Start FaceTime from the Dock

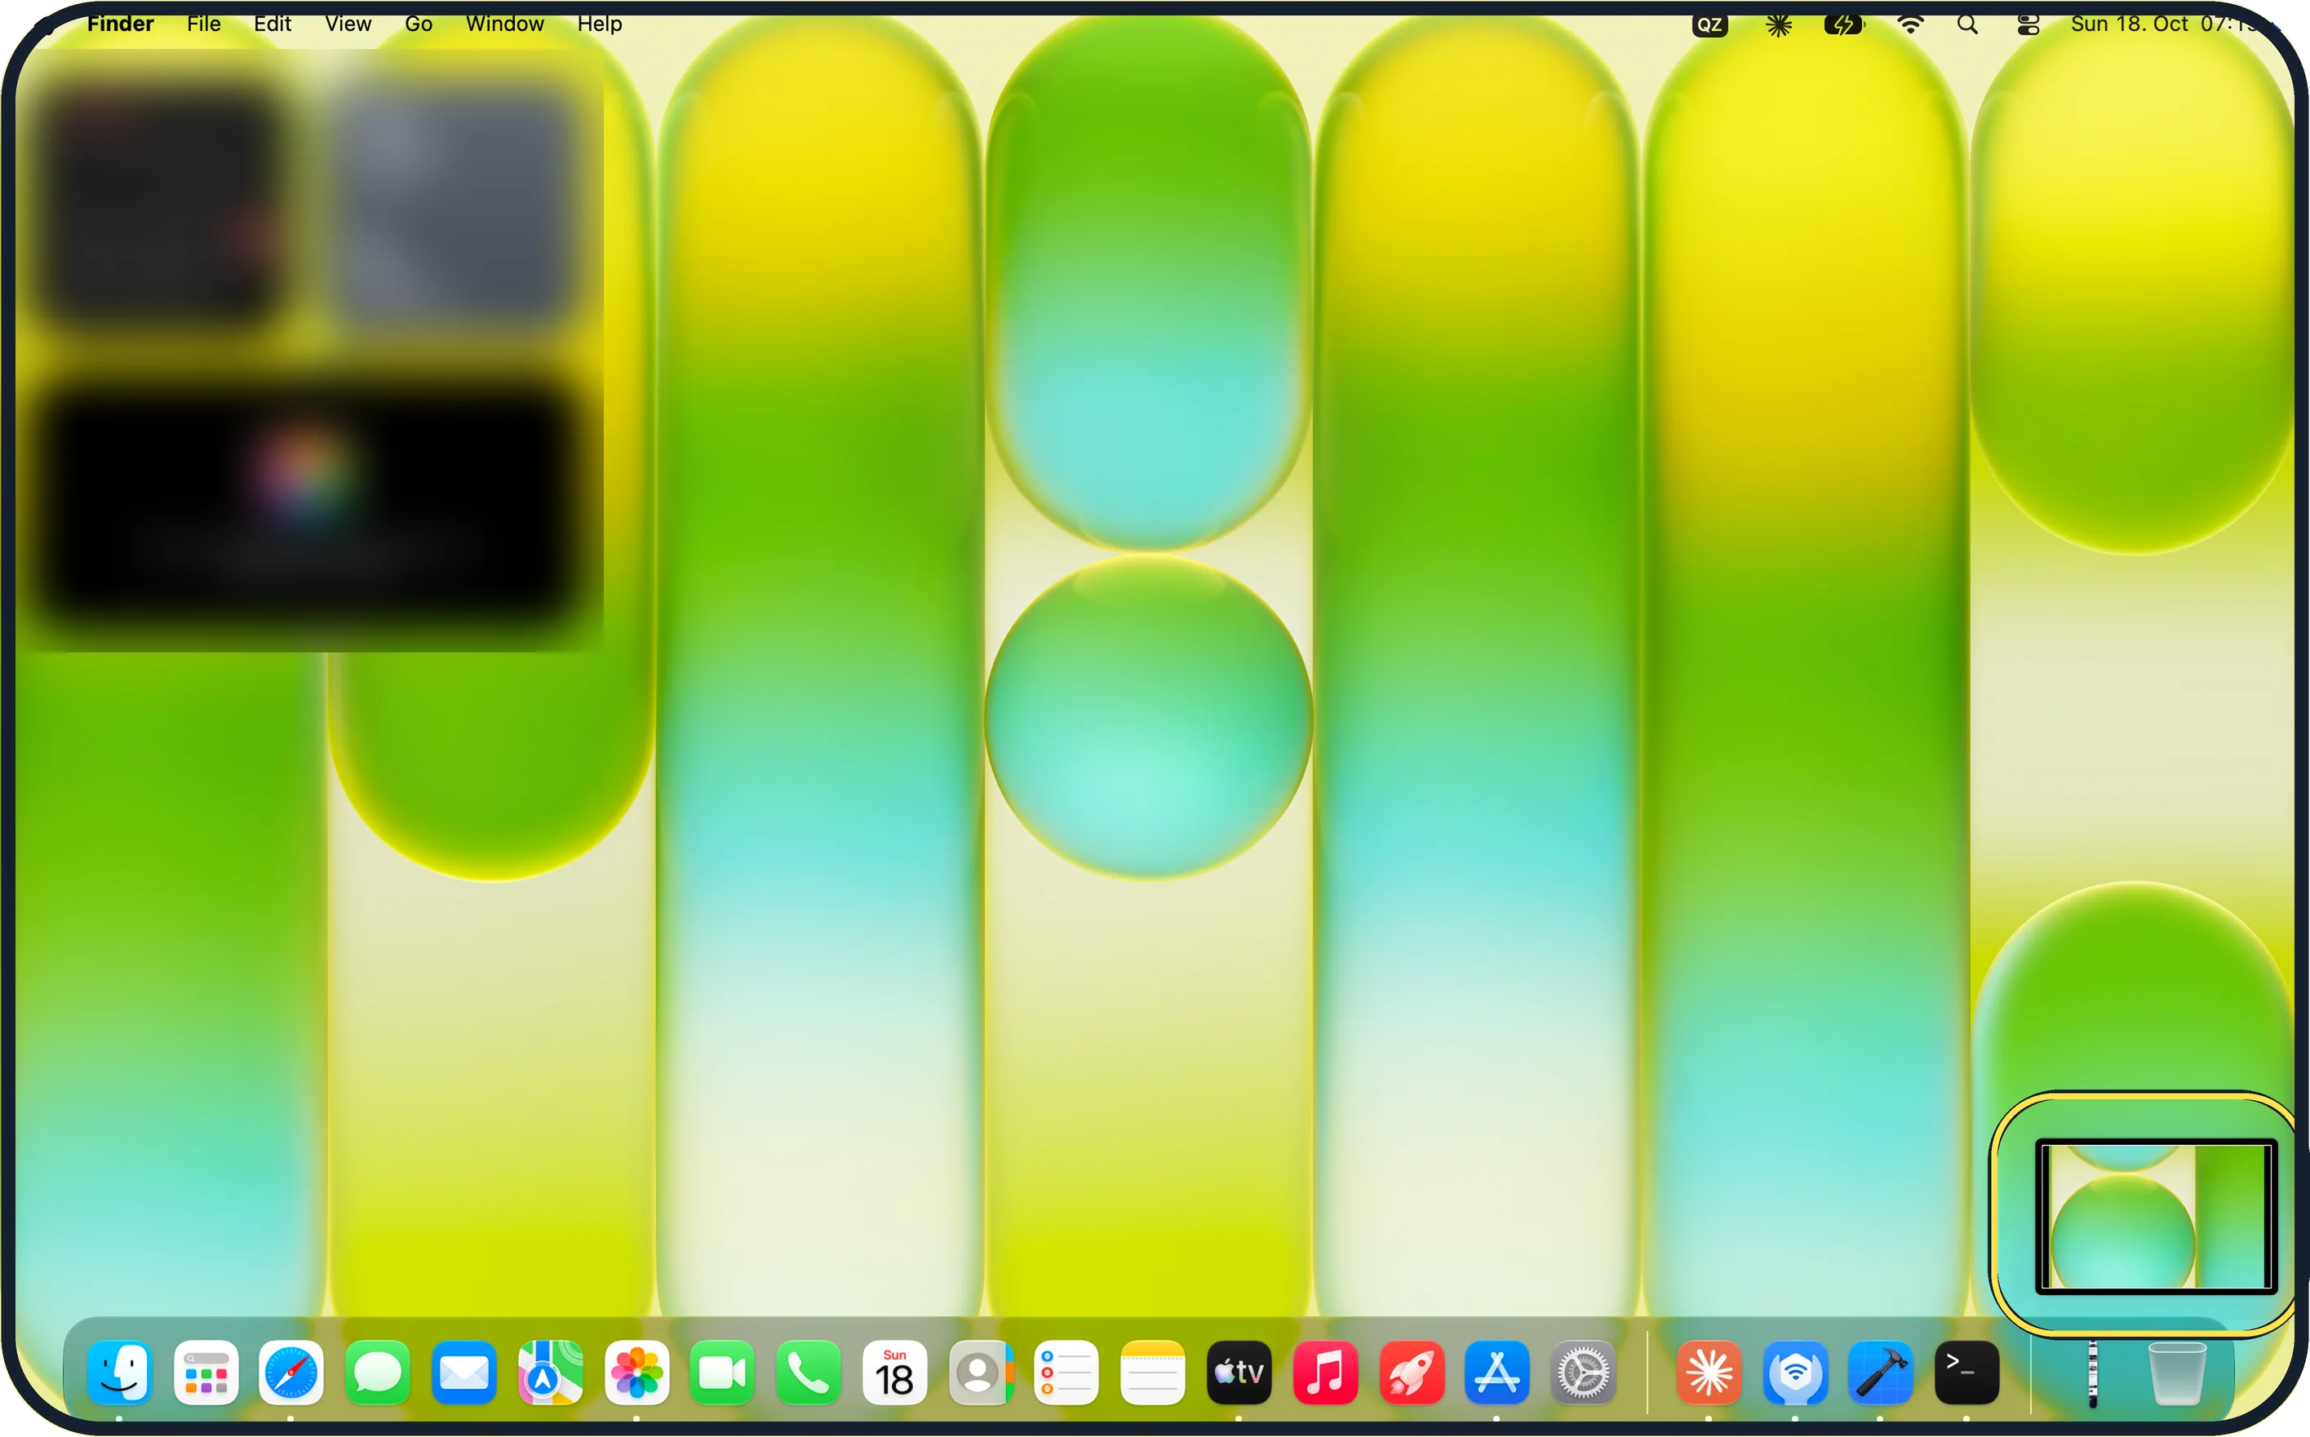point(722,1373)
